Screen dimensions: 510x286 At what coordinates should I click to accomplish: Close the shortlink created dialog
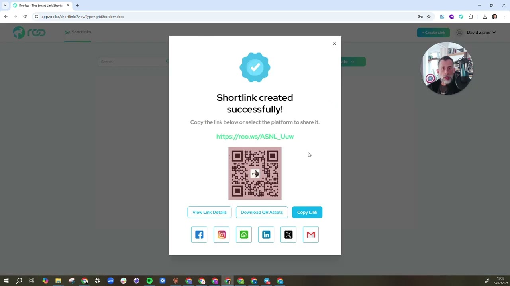335,44
